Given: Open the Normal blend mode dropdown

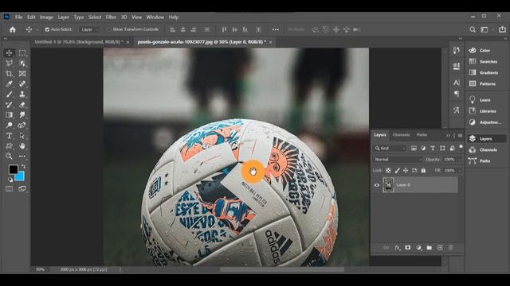Looking at the screenshot, I should coord(398,160).
